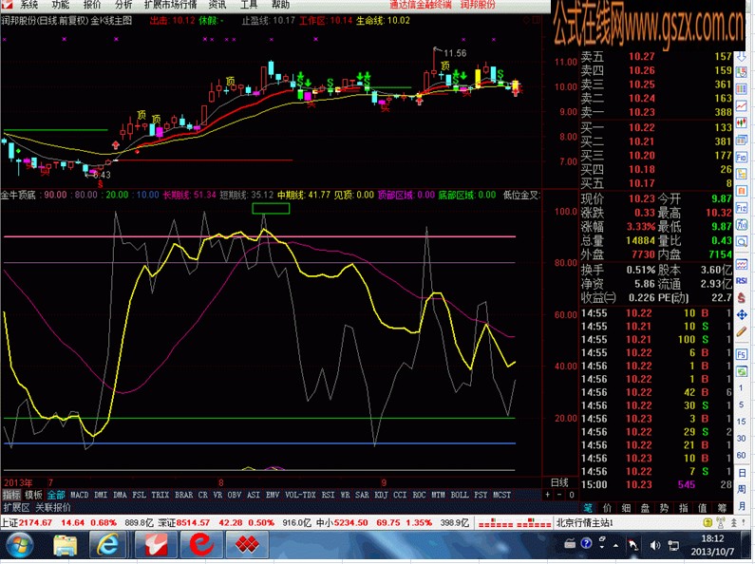Select the RSI icon in the right sidebar
Image resolution: width=755 pixels, height=564 pixels.
[742, 280]
